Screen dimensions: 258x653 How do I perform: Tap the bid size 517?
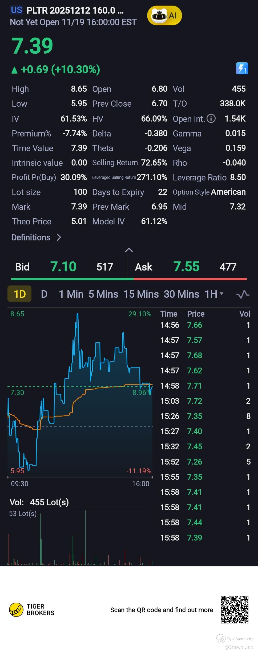(x=105, y=267)
